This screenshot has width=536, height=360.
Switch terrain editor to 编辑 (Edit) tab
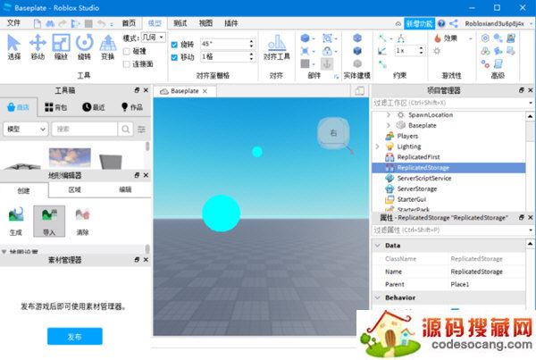tap(125, 189)
